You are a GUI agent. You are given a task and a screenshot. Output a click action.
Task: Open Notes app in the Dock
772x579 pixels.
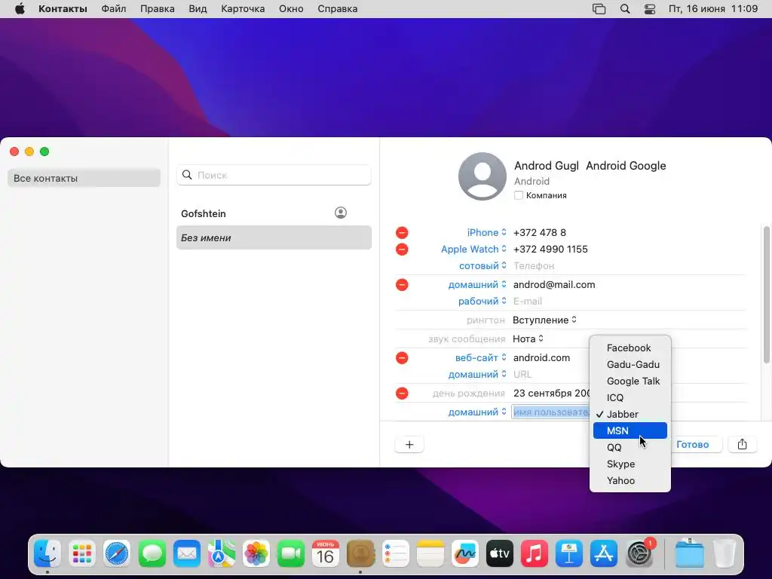tap(430, 553)
